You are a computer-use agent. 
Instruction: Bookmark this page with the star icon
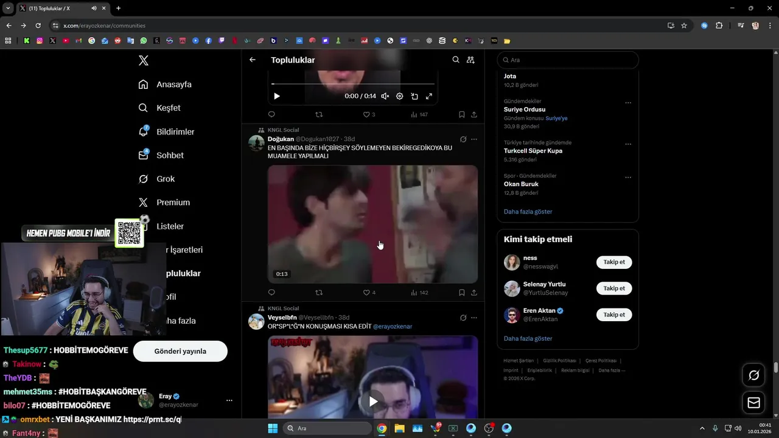click(684, 26)
